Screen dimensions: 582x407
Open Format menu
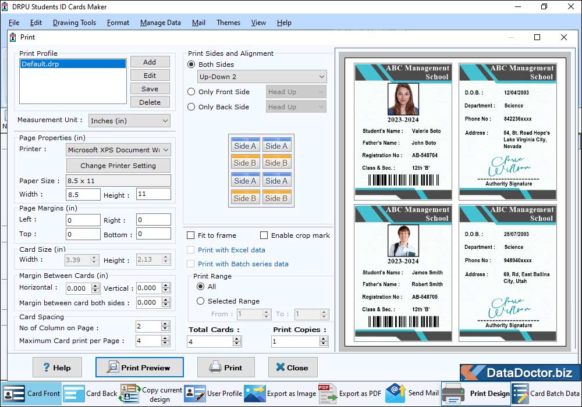[x=118, y=23]
